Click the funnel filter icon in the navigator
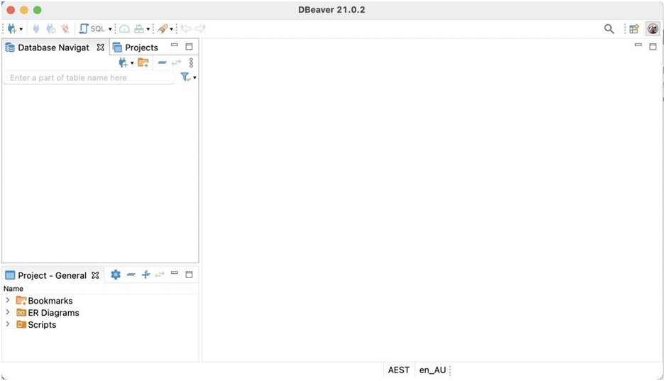This screenshot has width=665, height=381. [x=185, y=77]
